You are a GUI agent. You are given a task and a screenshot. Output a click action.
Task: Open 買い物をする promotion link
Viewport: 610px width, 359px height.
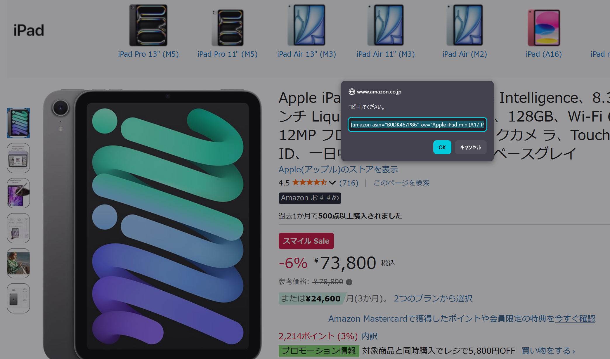click(548, 351)
